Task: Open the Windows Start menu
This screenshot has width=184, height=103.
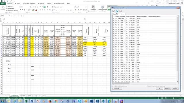Action: click(3, 101)
